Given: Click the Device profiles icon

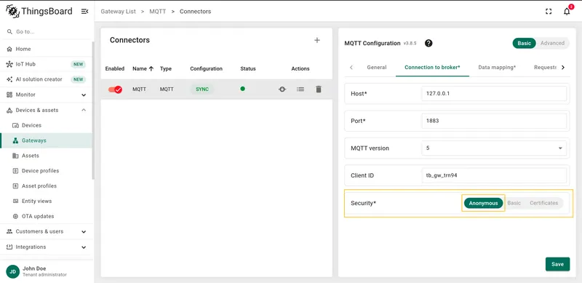Looking at the screenshot, I should (x=15, y=171).
